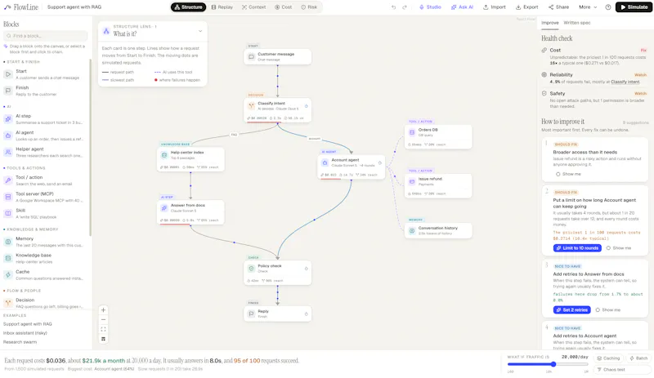
Task: Click the Simulate button
Action: pyautogui.click(x=634, y=7)
